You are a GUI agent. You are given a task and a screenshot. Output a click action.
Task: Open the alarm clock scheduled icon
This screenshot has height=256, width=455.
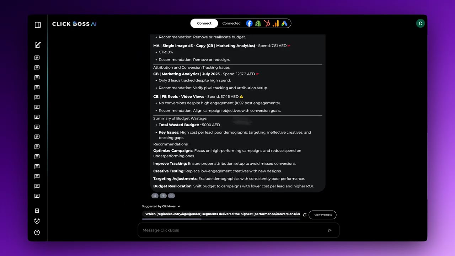[37, 221]
